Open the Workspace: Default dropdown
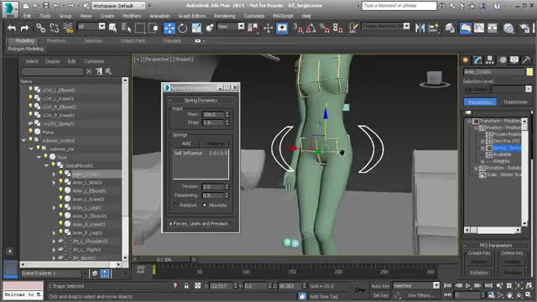 [118, 6]
